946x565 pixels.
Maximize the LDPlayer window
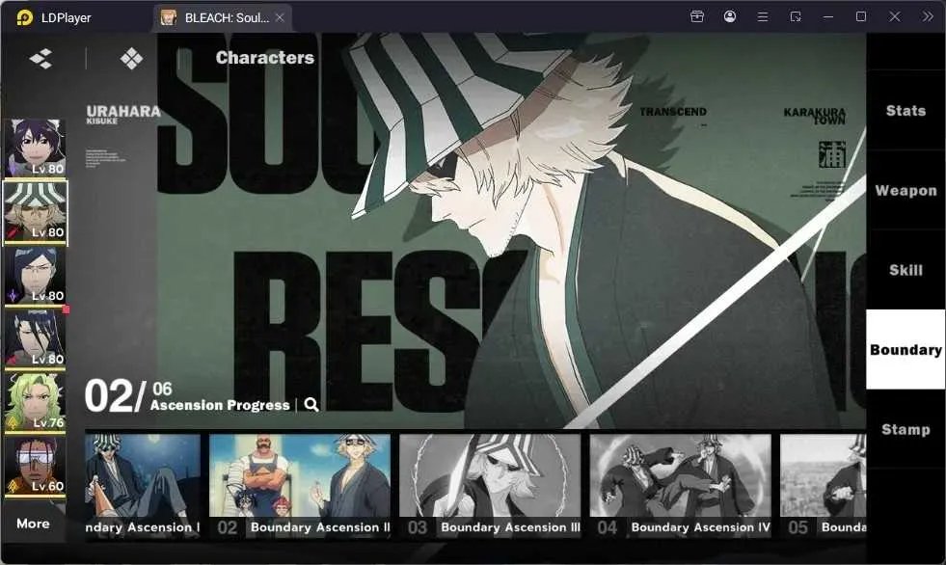pos(861,17)
